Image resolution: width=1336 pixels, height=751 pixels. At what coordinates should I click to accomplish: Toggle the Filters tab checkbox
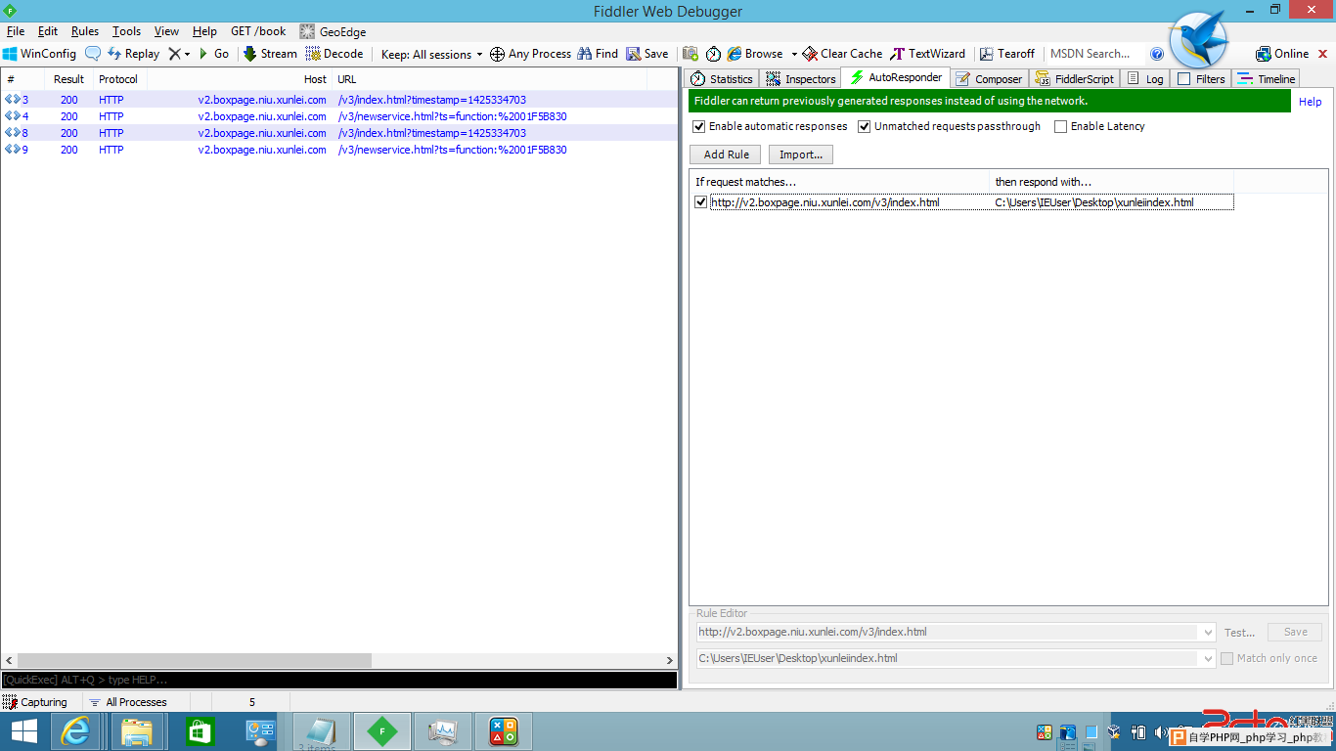coord(1183,79)
